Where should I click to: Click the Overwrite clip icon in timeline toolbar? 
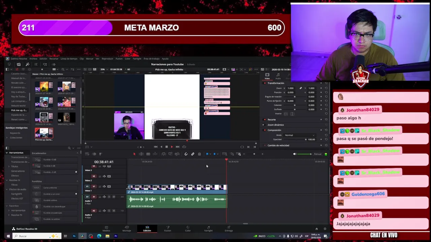point(170,154)
